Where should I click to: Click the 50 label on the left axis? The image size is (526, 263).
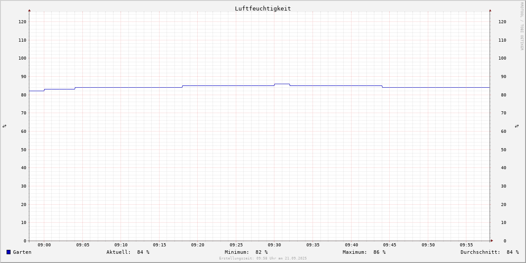24,149
